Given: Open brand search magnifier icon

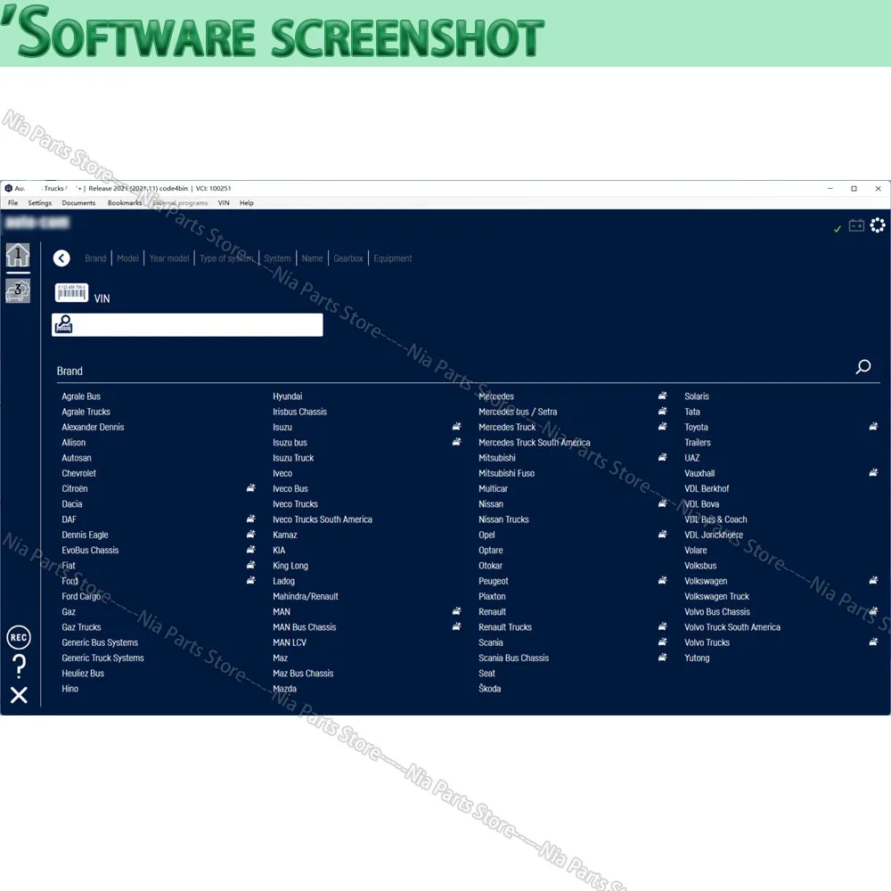Looking at the screenshot, I should coord(863,366).
